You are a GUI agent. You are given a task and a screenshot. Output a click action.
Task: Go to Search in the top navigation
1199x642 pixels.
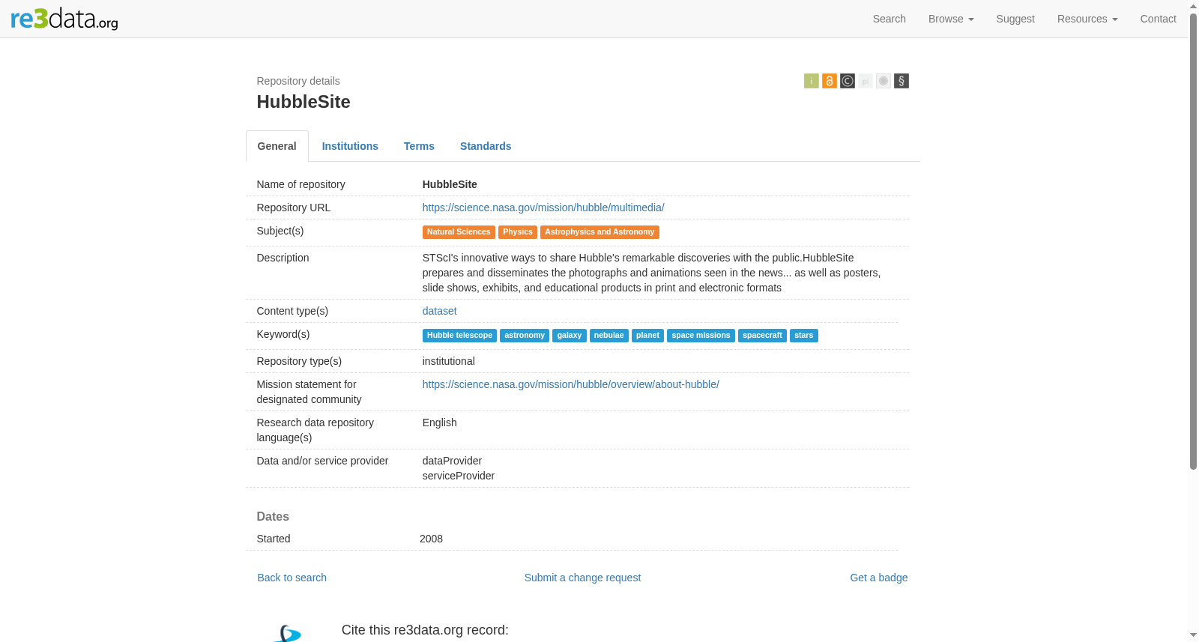click(890, 19)
